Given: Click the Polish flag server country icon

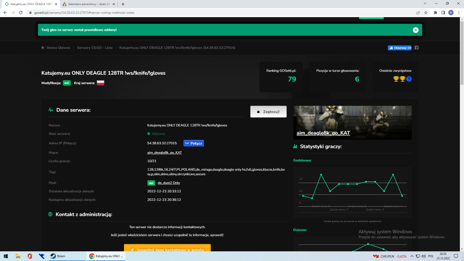Looking at the screenshot, I should coord(101,83).
